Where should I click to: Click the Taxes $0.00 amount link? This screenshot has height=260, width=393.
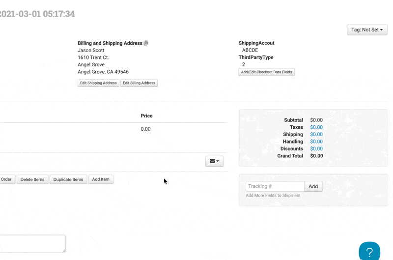click(316, 127)
